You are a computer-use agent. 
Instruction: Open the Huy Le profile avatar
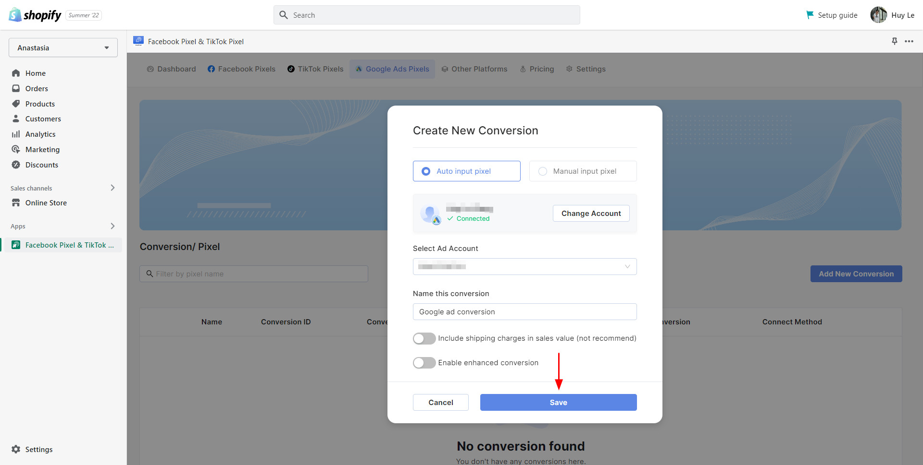(879, 15)
